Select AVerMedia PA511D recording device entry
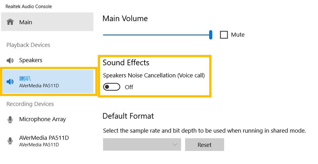The width and height of the screenshot is (318, 164). coord(44,141)
